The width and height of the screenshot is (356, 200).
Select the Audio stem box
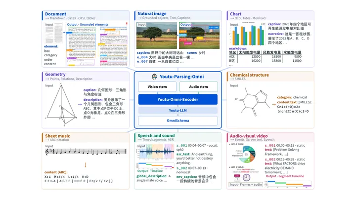point(198,86)
